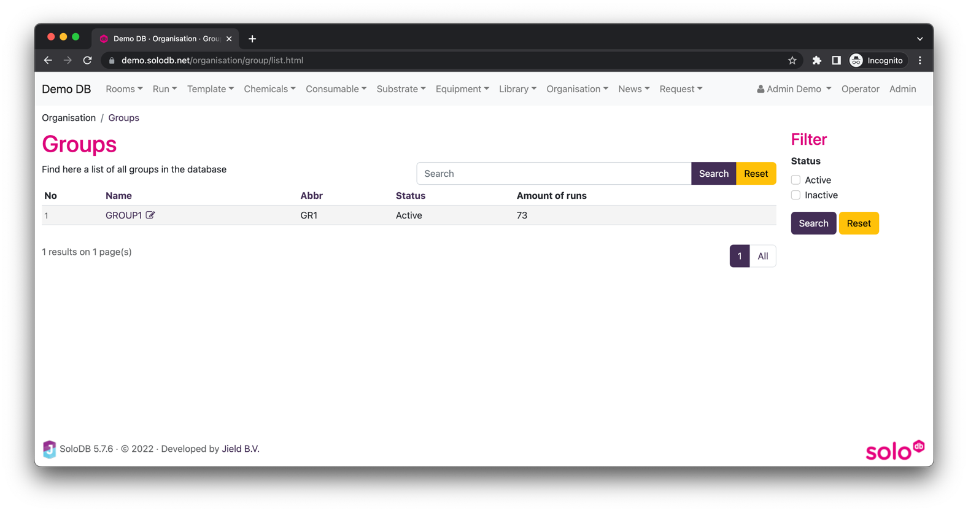Click the Amount of runs column header
The image size is (968, 512).
[x=551, y=196]
